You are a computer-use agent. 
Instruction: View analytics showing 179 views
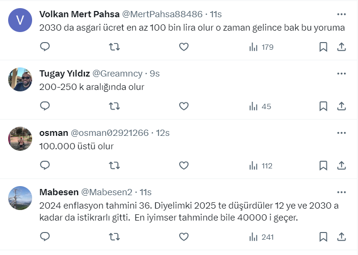261,47
